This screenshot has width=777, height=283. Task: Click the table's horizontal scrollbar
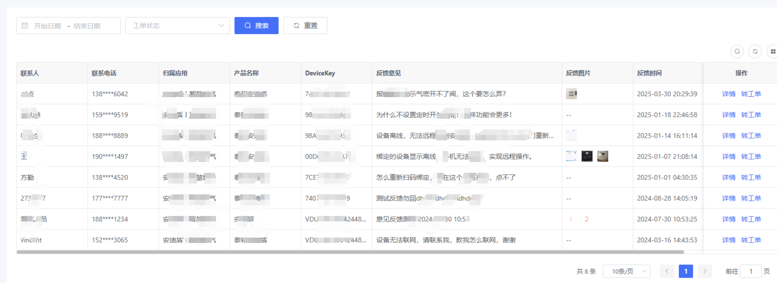pos(350,252)
